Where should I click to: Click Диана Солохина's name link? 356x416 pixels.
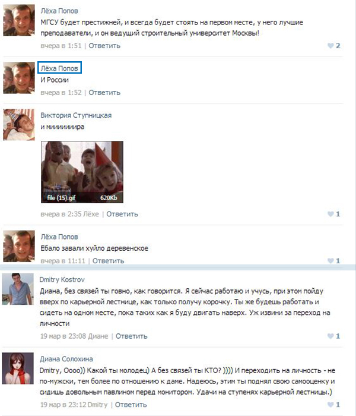tap(66, 359)
